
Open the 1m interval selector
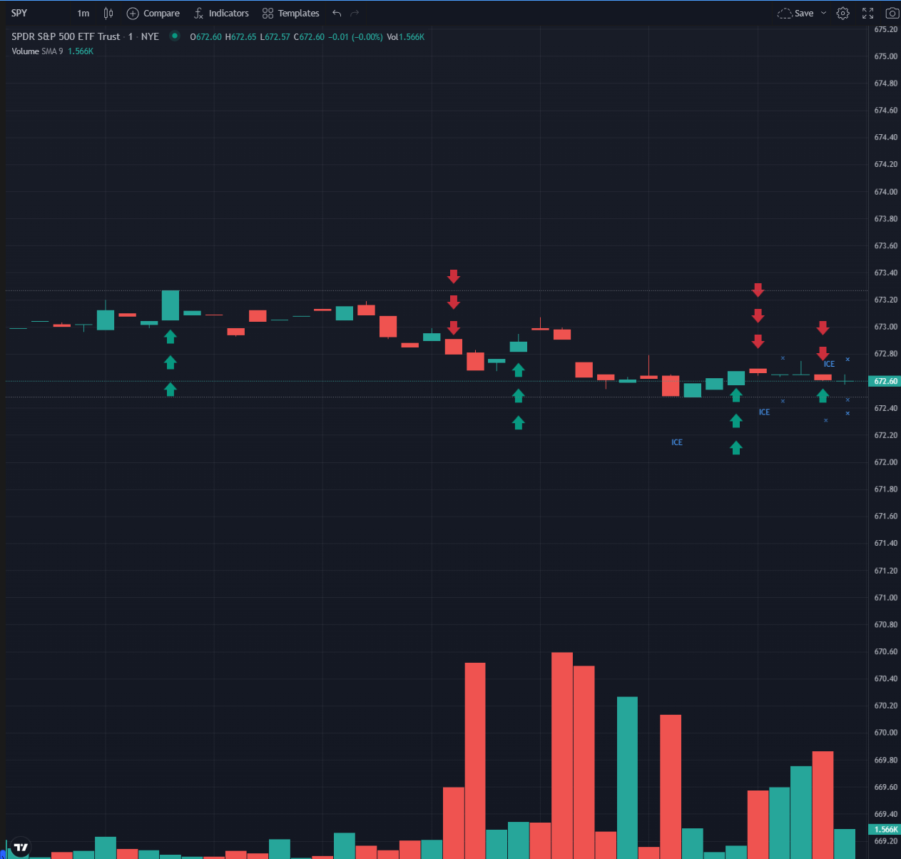click(83, 13)
